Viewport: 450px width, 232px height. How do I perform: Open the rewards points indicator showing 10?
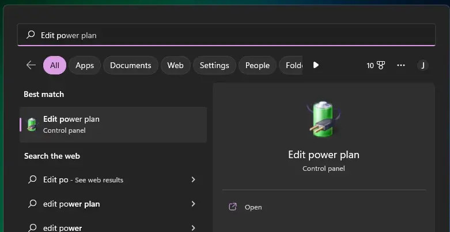coord(376,65)
